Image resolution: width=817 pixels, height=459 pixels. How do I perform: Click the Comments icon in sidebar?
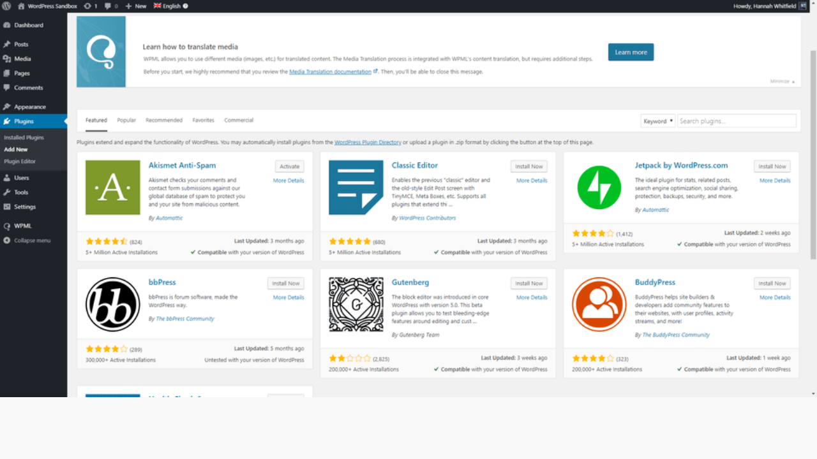(x=6, y=88)
